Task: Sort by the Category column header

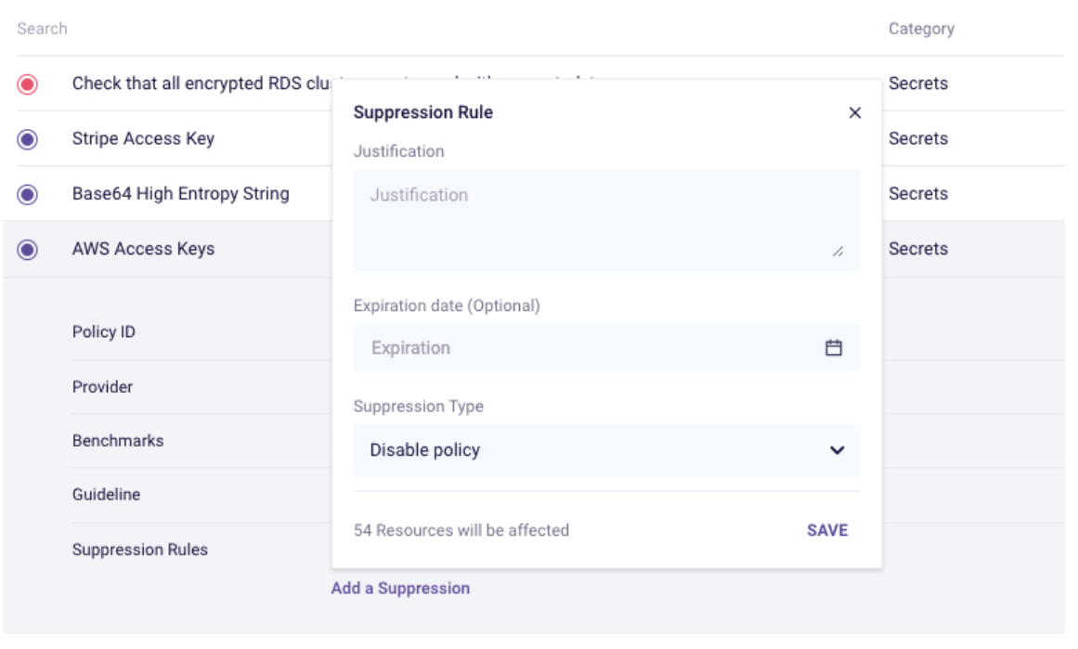Action: pos(921,29)
